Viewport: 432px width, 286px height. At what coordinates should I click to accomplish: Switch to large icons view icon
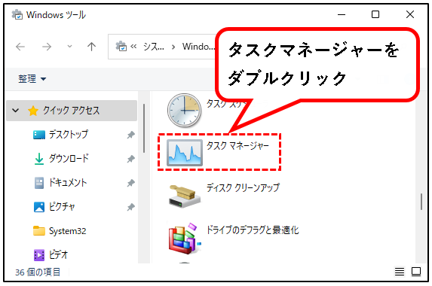[x=416, y=272]
